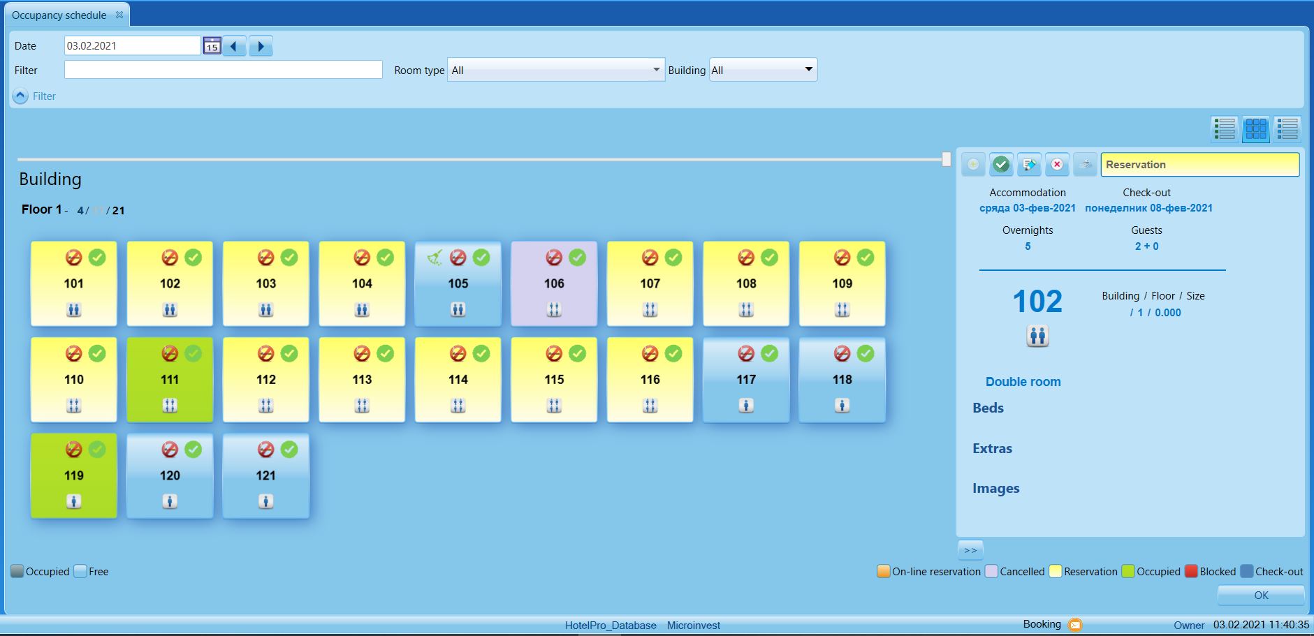Select occupied room 111 tile
This screenshot has height=636, width=1314.
(x=170, y=380)
